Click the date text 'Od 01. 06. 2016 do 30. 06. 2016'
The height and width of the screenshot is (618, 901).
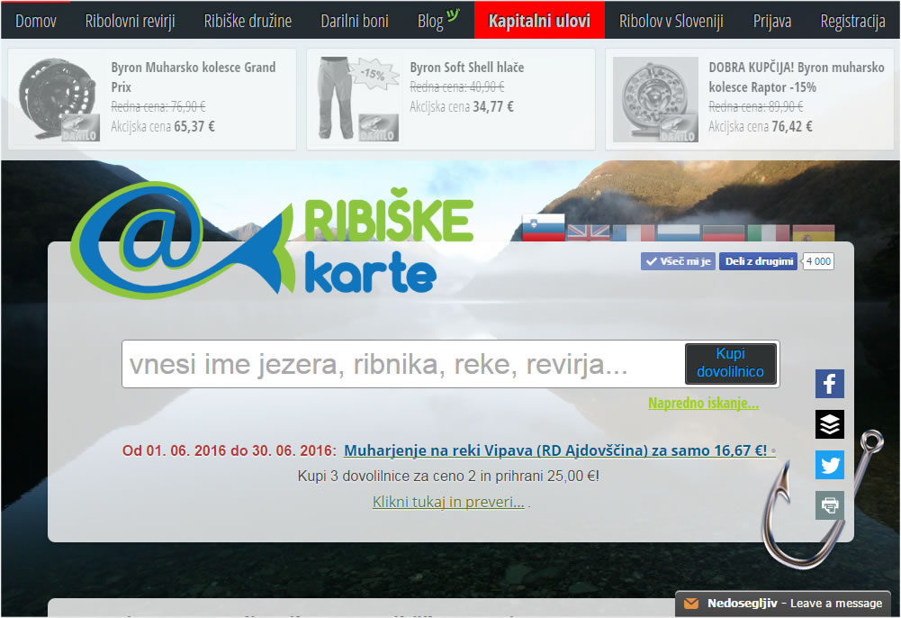click(230, 450)
